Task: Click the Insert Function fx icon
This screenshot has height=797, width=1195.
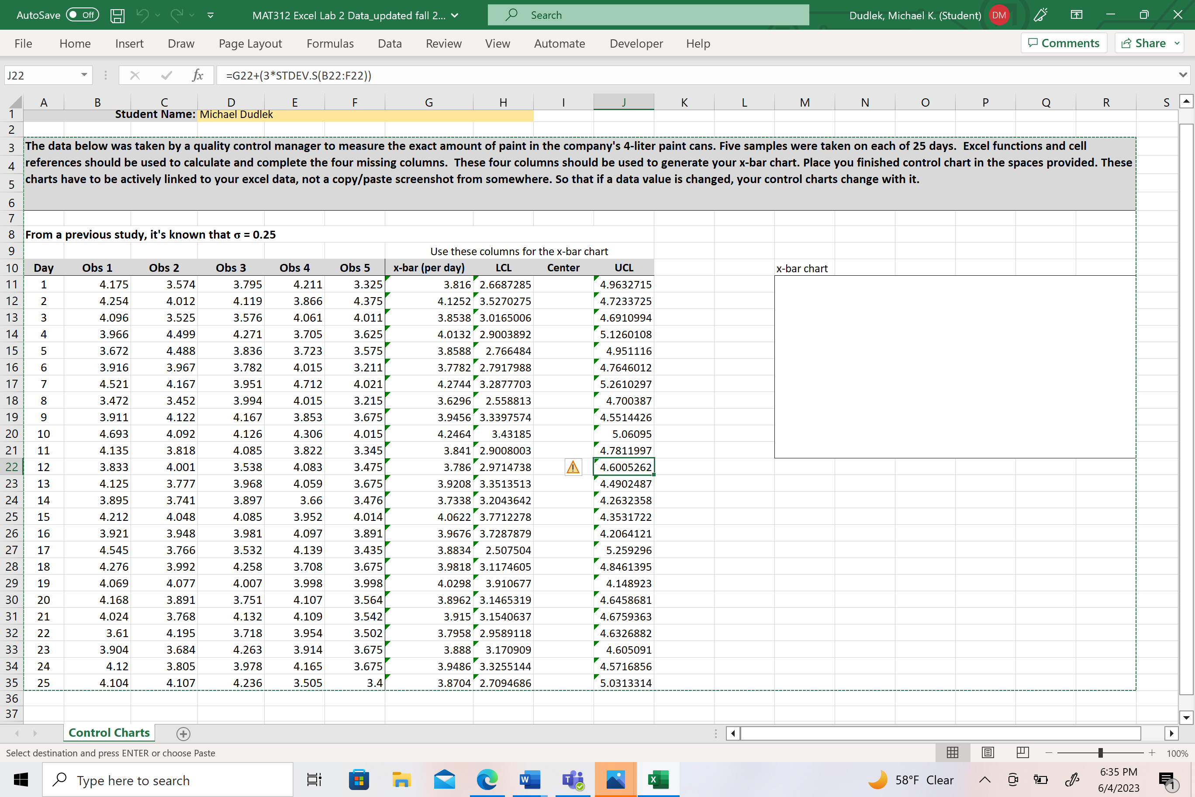Action: [198, 76]
